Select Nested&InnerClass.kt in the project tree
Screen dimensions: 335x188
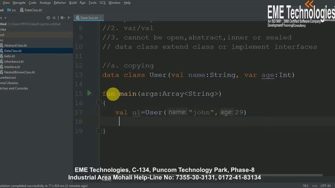[x=19, y=72]
